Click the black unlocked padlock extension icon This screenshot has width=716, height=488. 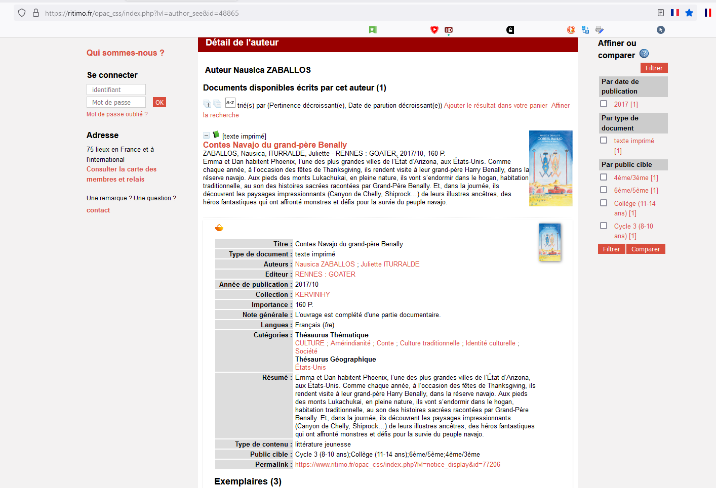click(x=510, y=30)
